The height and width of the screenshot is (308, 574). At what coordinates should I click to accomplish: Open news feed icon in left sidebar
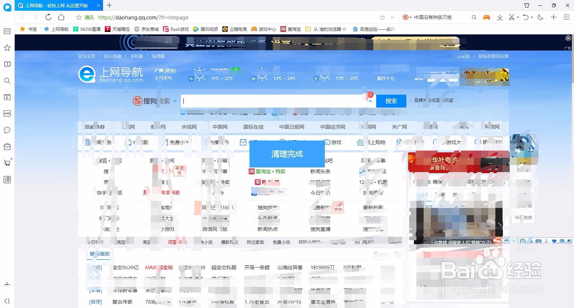coord(7,31)
